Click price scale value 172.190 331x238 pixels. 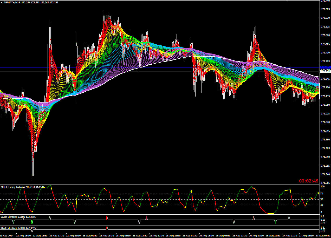pyautogui.click(x=325, y=87)
